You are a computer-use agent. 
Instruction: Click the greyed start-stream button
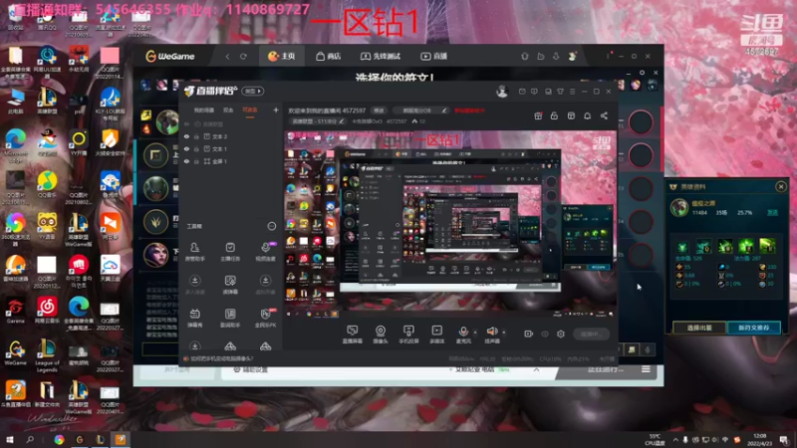coord(591,335)
